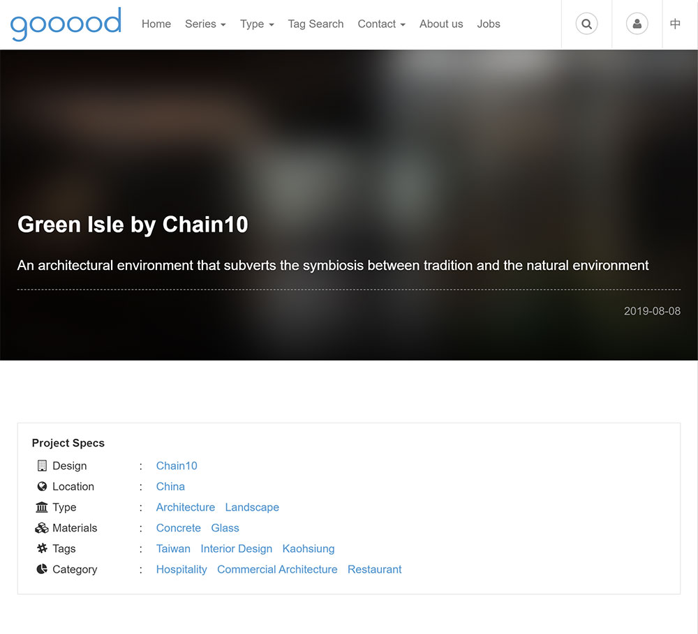Open the Hospitality category link
698x634 pixels.
click(181, 570)
